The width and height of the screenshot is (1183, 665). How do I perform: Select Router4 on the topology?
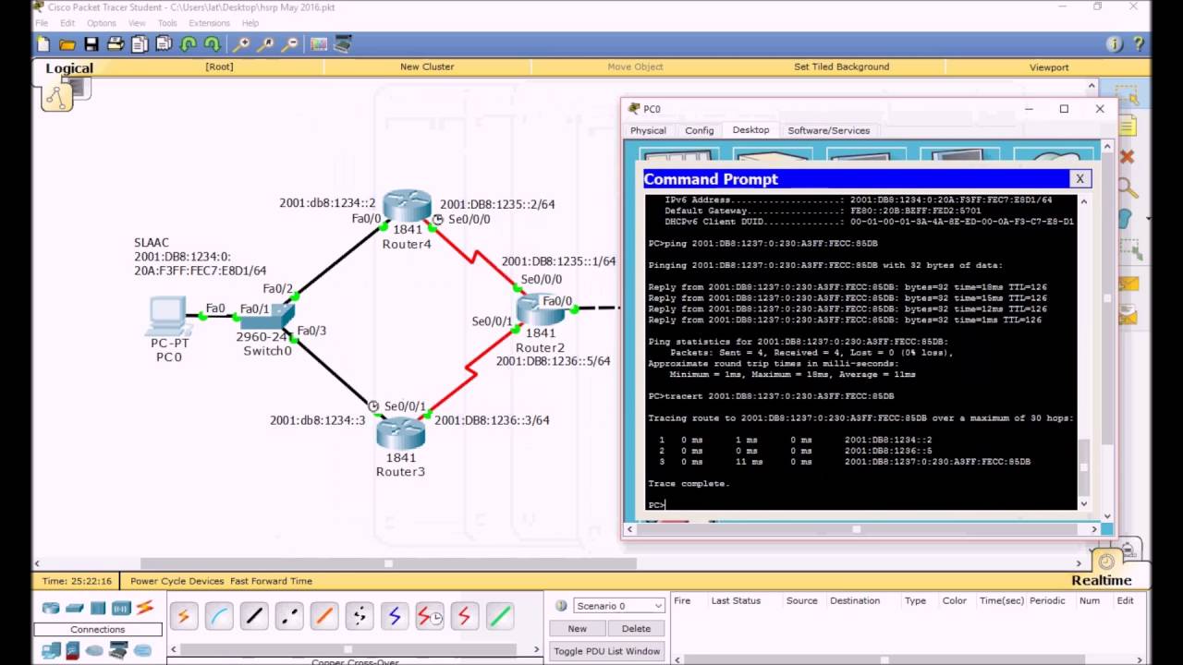point(407,206)
